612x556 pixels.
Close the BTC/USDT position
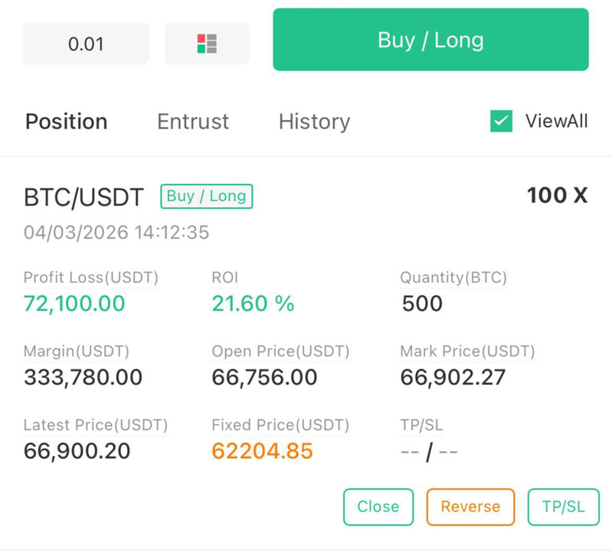[378, 507]
